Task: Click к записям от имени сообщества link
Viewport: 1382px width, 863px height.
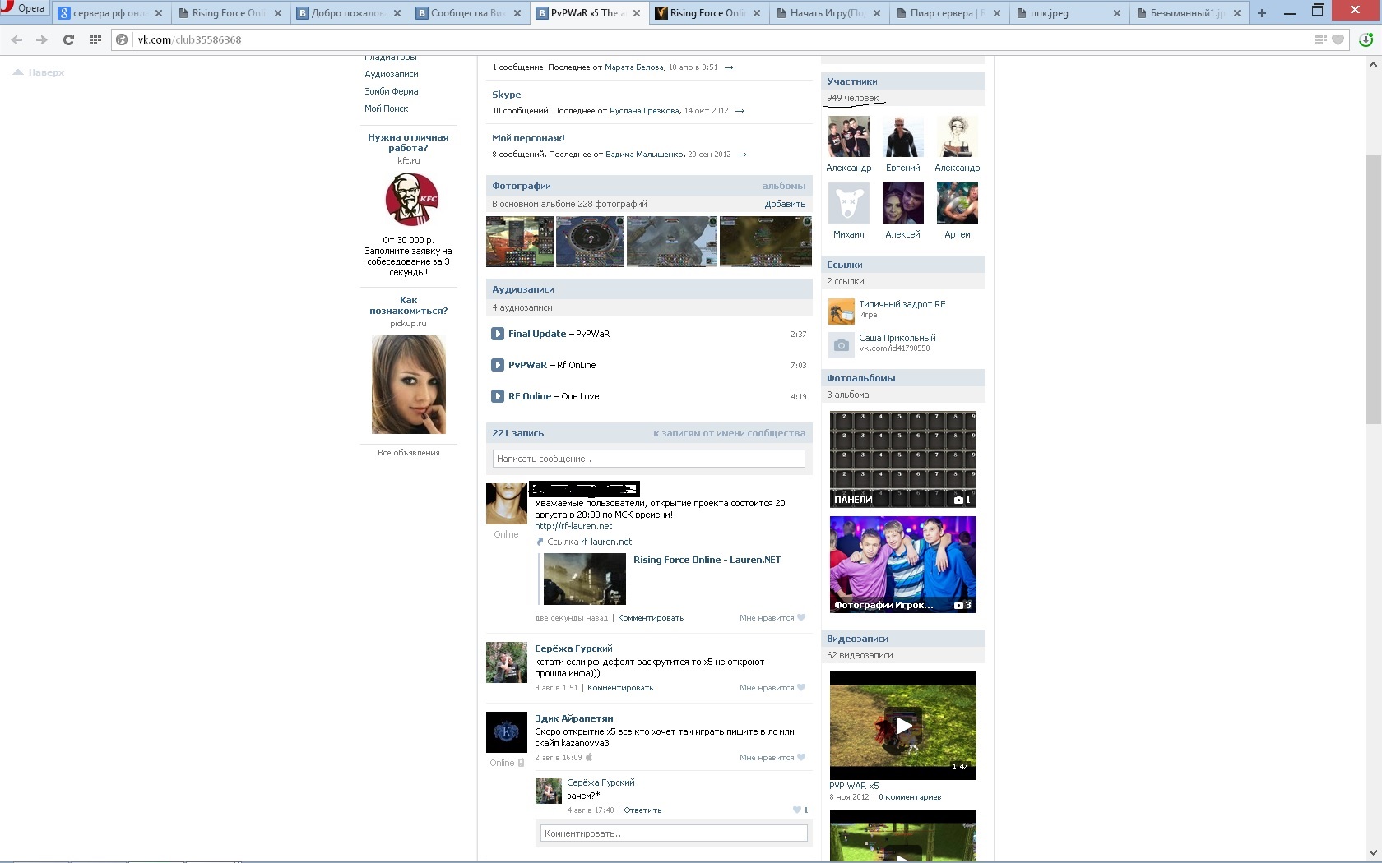Action: 730,433
